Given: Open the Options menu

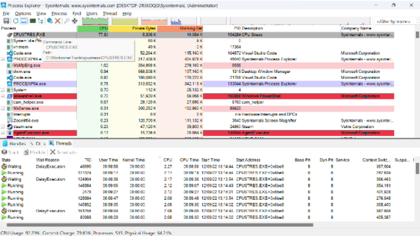Looking at the screenshot, I should point(23,14).
